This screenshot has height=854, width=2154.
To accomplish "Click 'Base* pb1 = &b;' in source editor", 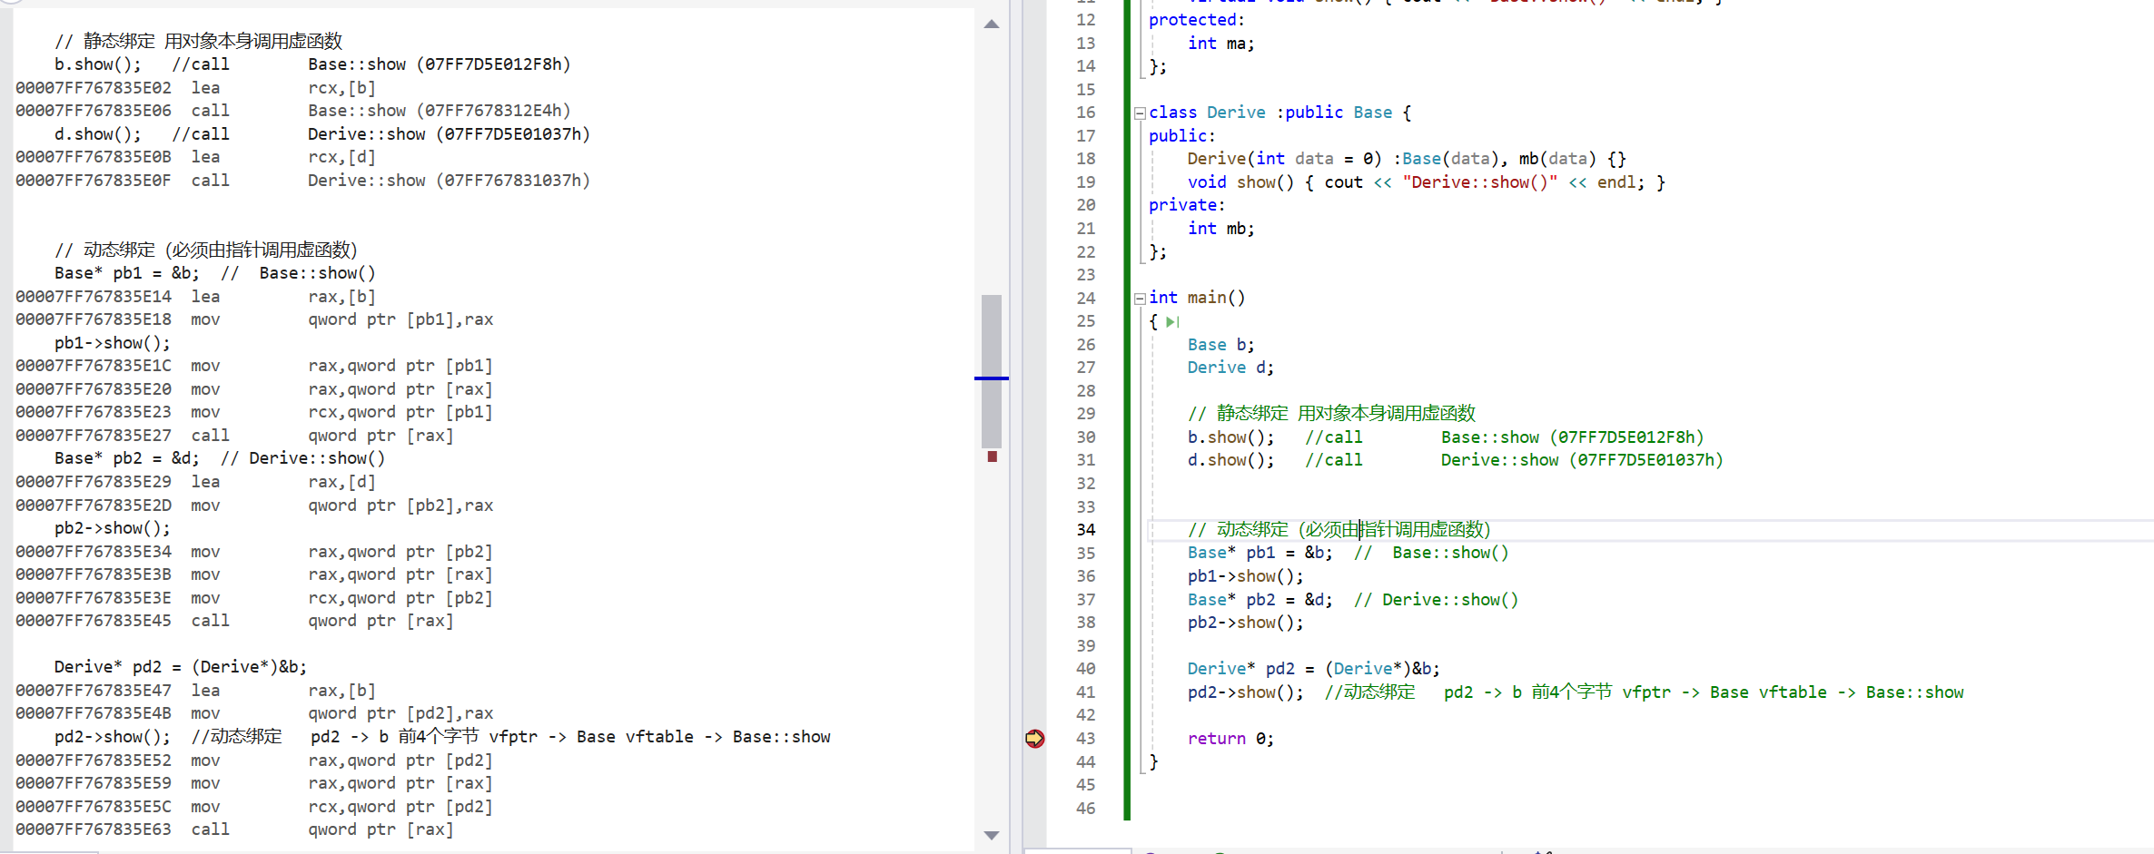I will point(1260,553).
